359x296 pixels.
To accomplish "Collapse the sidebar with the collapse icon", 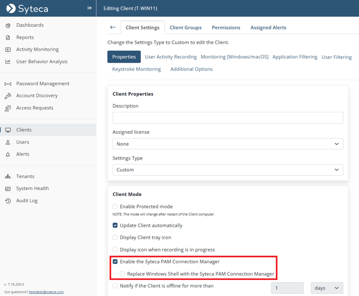I will [x=89, y=8].
